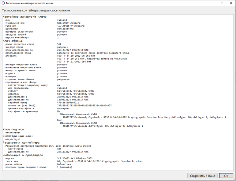Select the label подпись
The width and height of the screenshot is (236, 181).
point(10,74)
